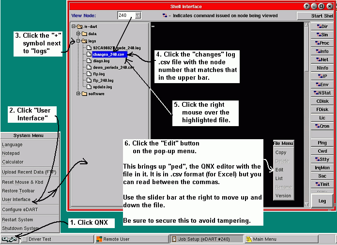Click the Stty command button

[x=322, y=159]
